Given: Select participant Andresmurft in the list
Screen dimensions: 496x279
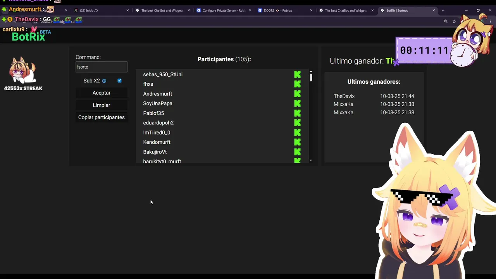Looking at the screenshot, I should click(x=157, y=94).
